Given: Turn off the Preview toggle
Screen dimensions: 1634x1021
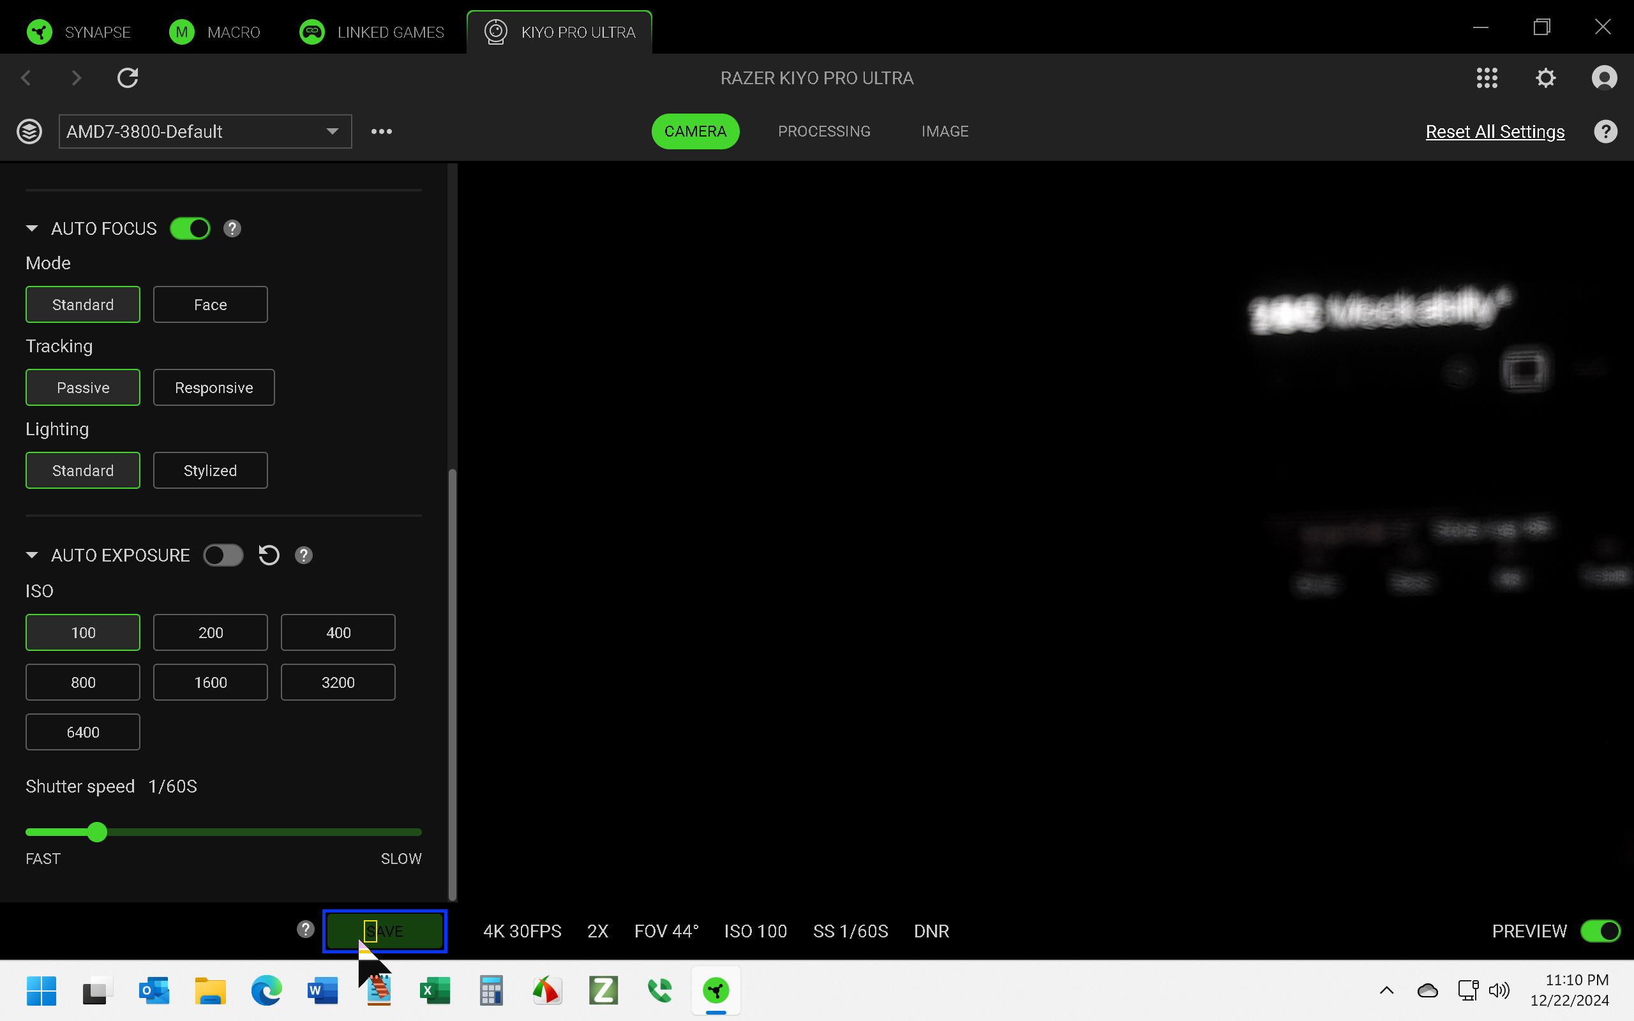Looking at the screenshot, I should [1600, 931].
